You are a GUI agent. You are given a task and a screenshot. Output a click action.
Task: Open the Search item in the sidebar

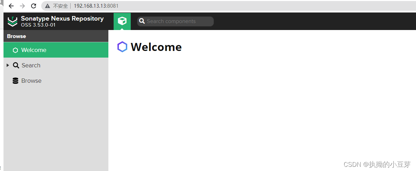(56, 65)
